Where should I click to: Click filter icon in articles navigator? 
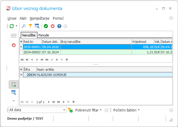[x=73, y=102]
